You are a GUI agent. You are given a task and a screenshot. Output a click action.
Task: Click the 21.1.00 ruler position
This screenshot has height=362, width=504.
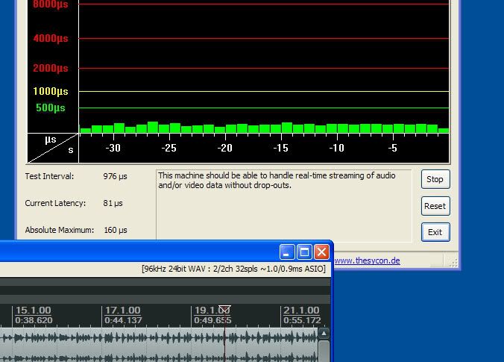point(301,310)
